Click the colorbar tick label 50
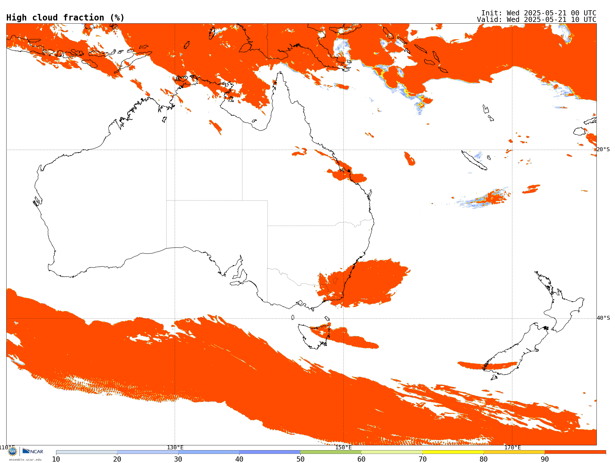This screenshot has width=615, height=463. point(300,459)
